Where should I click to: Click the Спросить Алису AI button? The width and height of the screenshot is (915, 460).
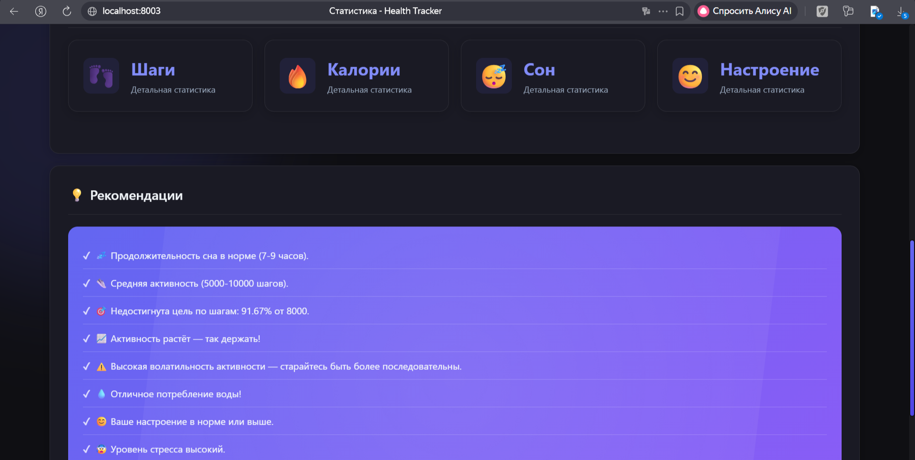[x=745, y=11]
